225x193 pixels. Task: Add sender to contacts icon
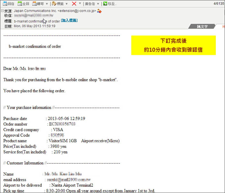[99, 11]
